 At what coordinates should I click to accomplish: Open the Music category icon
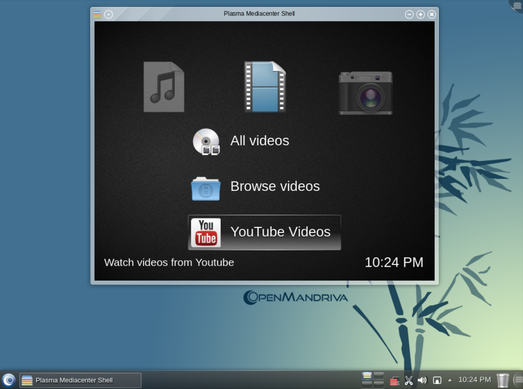pyautogui.click(x=164, y=87)
